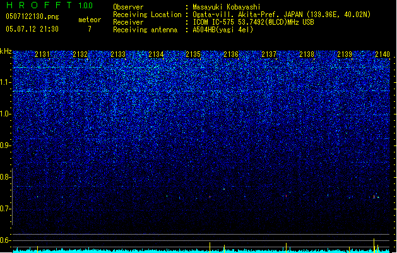Image resolution: width=397 pixels, height=253 pixels.
Task: Select antenna value A504HB(yagi 4el)
Action: tap(223, 30)
